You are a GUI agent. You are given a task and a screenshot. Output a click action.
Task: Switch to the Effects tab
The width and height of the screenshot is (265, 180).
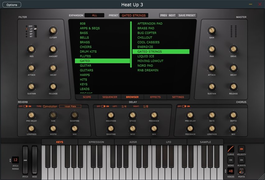[x=155, y=97]
